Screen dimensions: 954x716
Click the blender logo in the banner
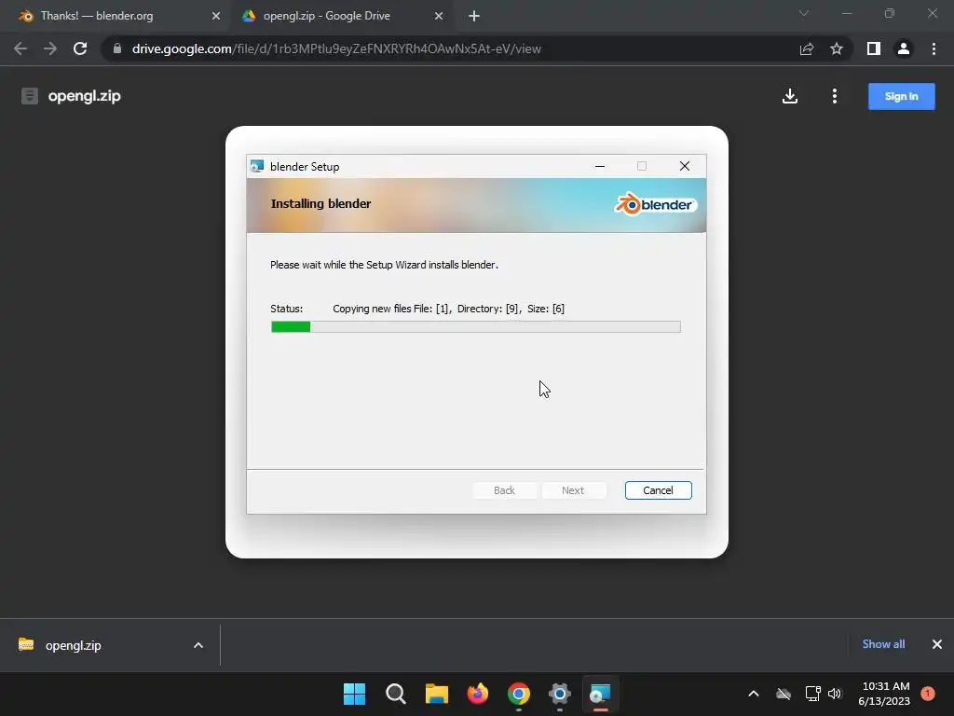click(655, 204)
